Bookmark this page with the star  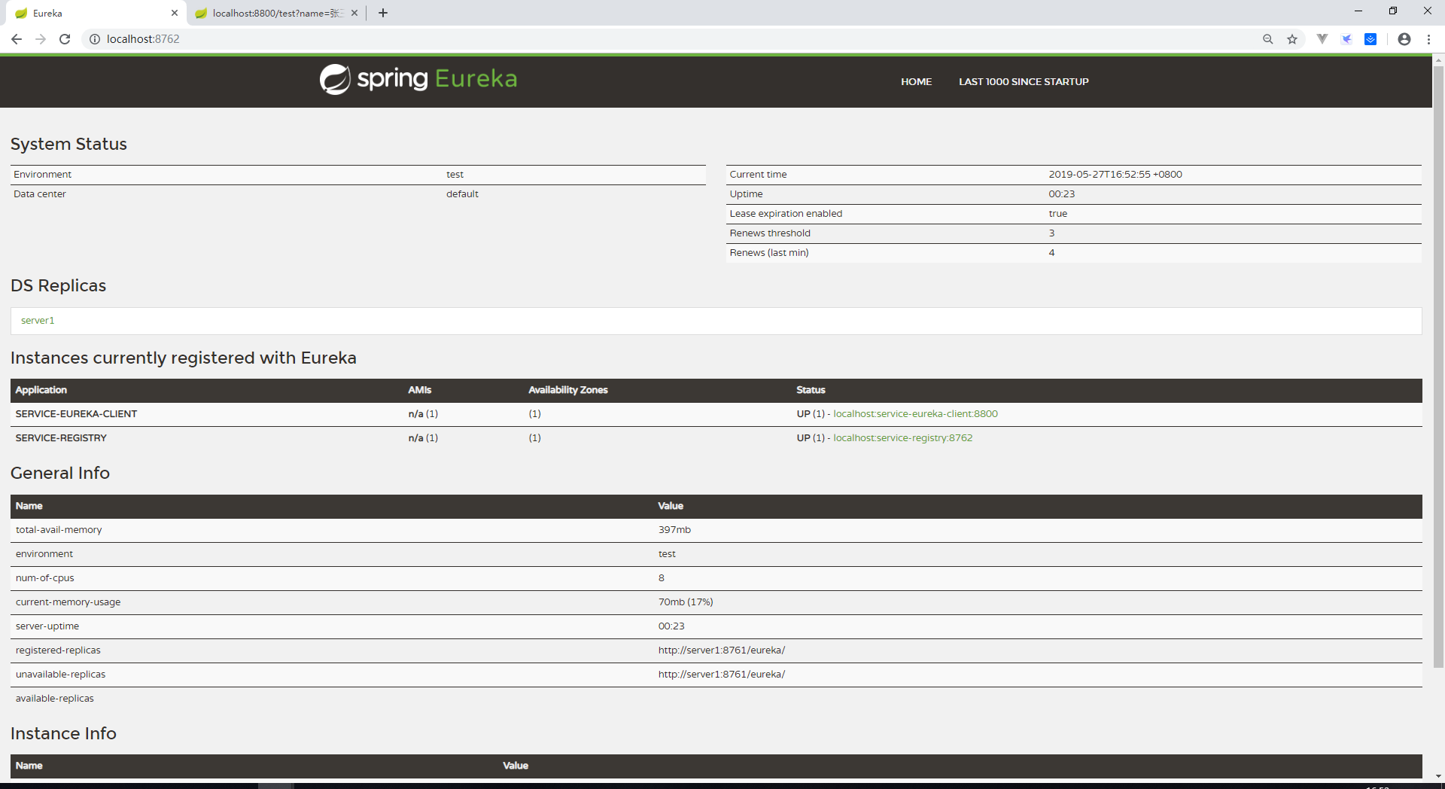point(1292,39)
